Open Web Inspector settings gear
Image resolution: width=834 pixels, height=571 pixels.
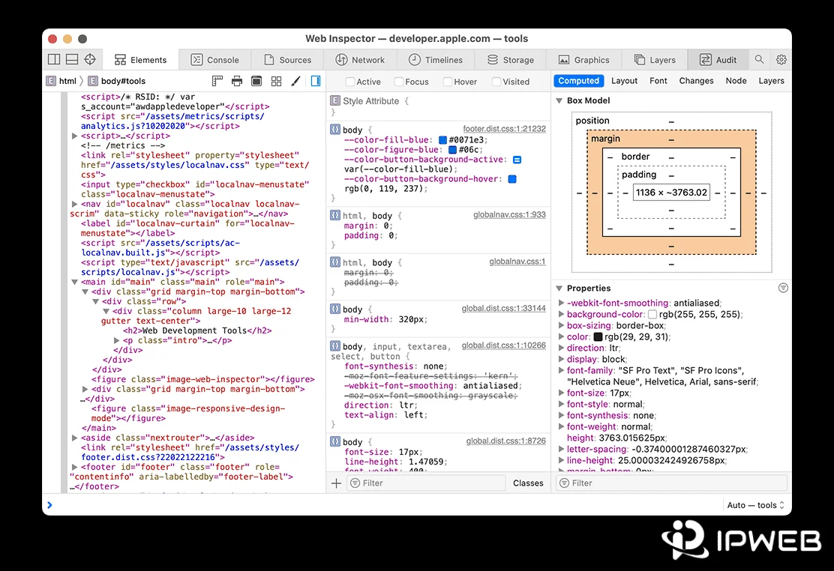click(781, 59)
